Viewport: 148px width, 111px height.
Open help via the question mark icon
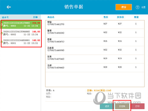tap(138, 7)
